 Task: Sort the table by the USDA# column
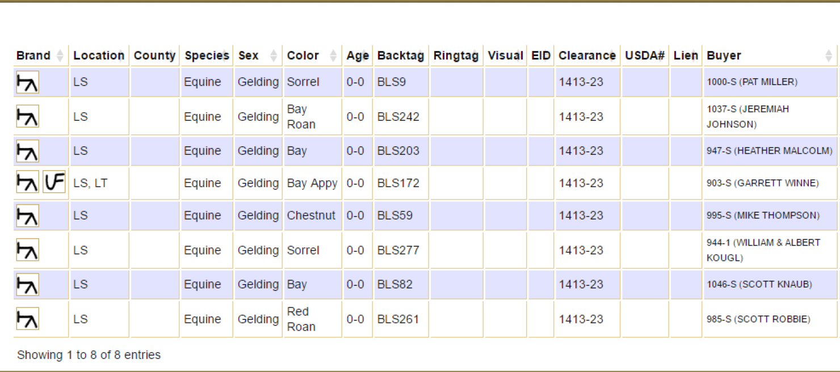point(645,56)
